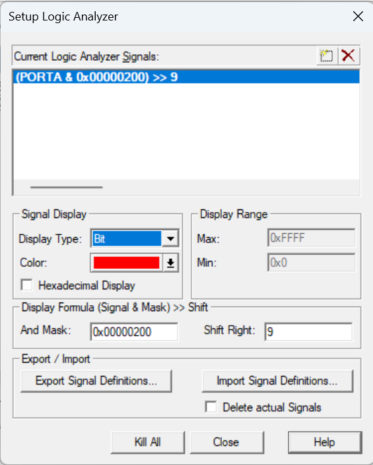373x465 pixels.
Task: Click the Min display range field
Action: [312, 263]
